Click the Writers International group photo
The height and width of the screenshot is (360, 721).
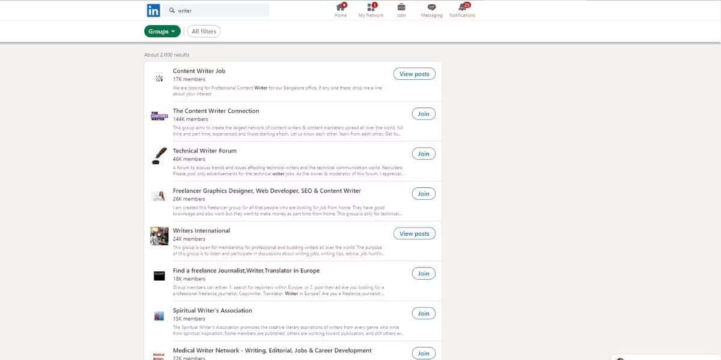click(x=159, y=236)
